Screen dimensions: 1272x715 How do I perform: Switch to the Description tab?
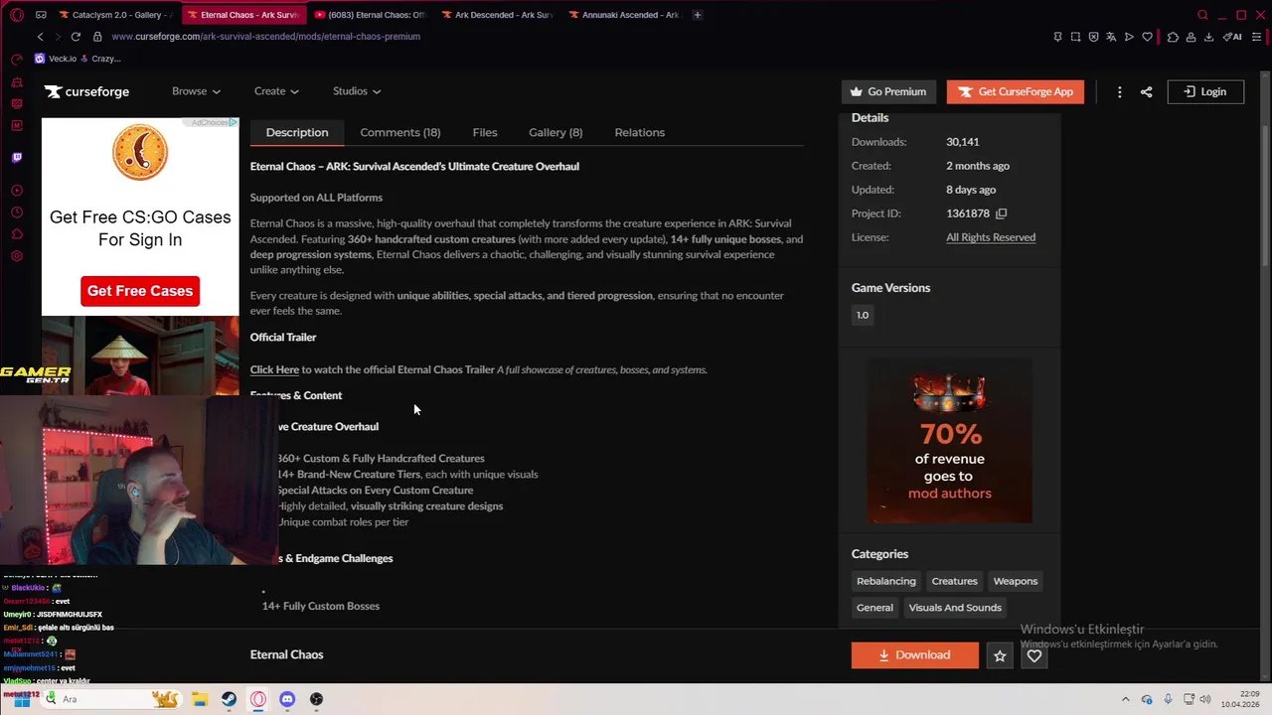click(x=297, y=132)
